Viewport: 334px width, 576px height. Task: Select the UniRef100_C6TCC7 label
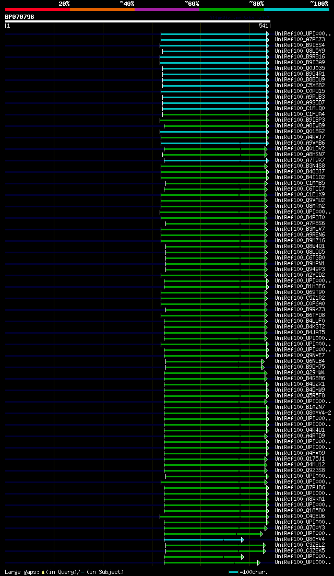tap(300, 189)
